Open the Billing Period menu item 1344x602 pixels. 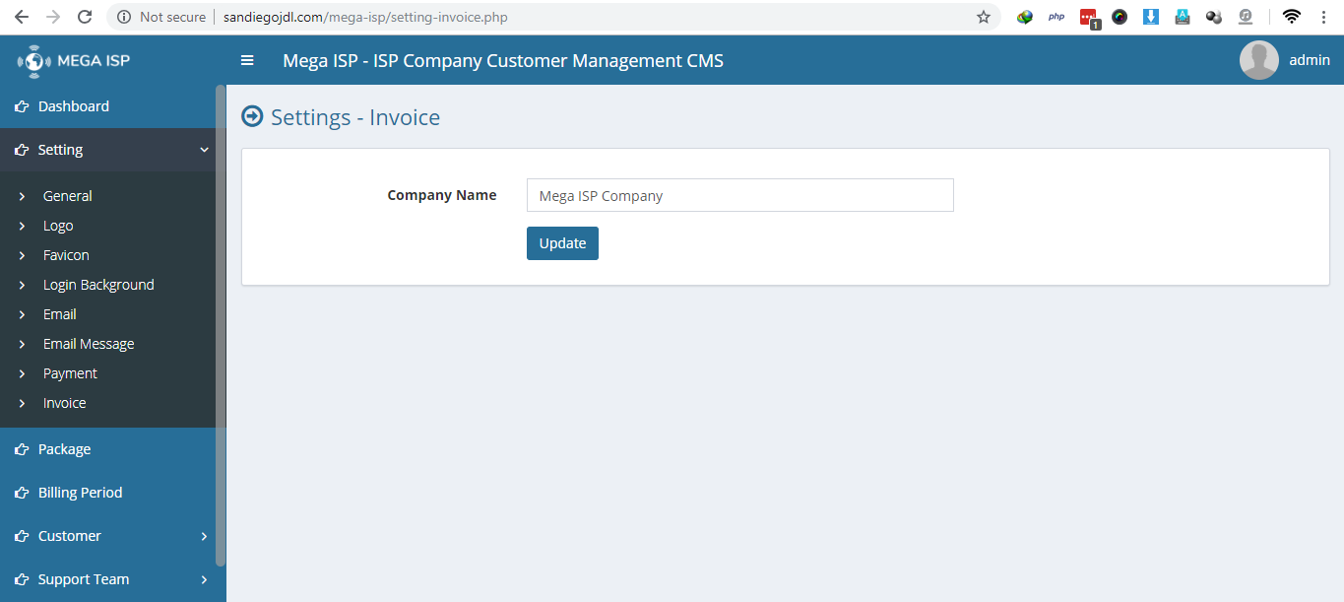tap(80, 493)
